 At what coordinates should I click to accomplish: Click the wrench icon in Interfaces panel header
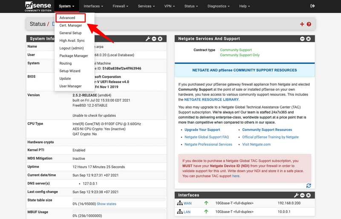pyautogui.click(x=296, y=195)
